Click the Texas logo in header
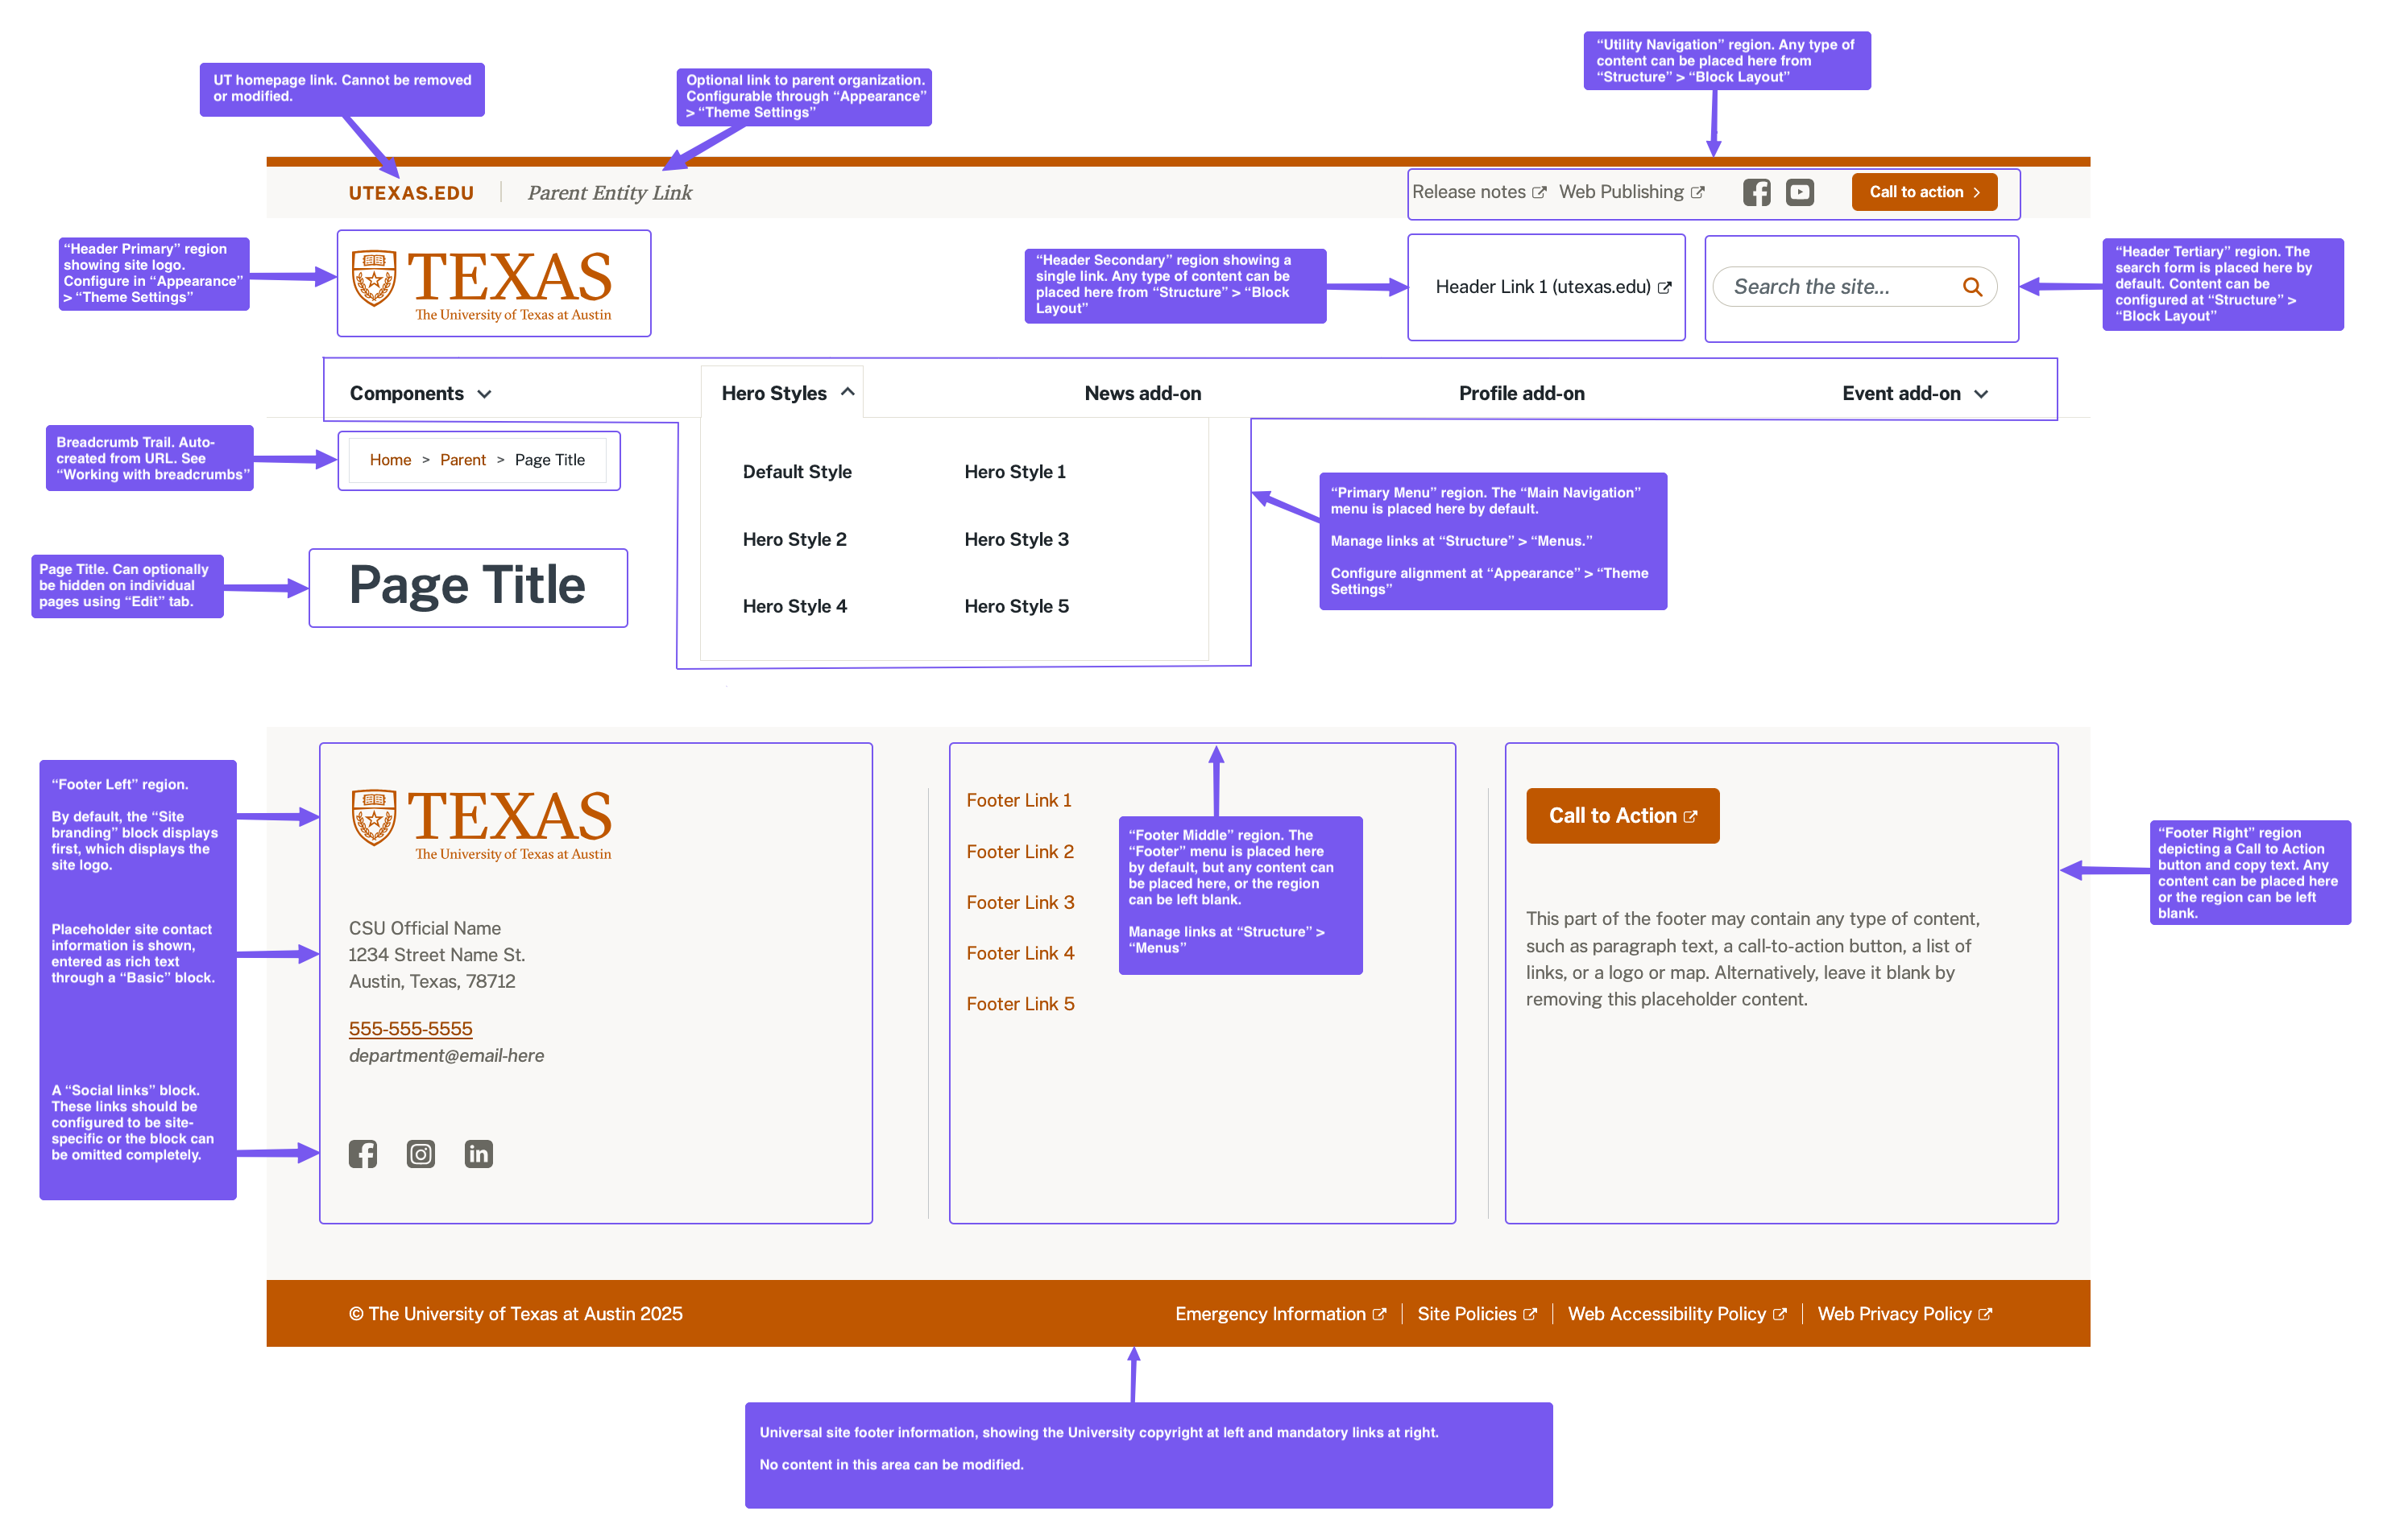This screenshot has width=2383, height=1540. tap(481, 284)
